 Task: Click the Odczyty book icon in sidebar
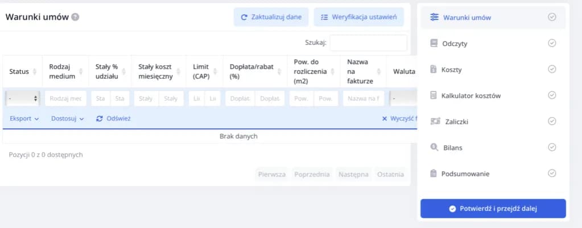pos(434,43)
